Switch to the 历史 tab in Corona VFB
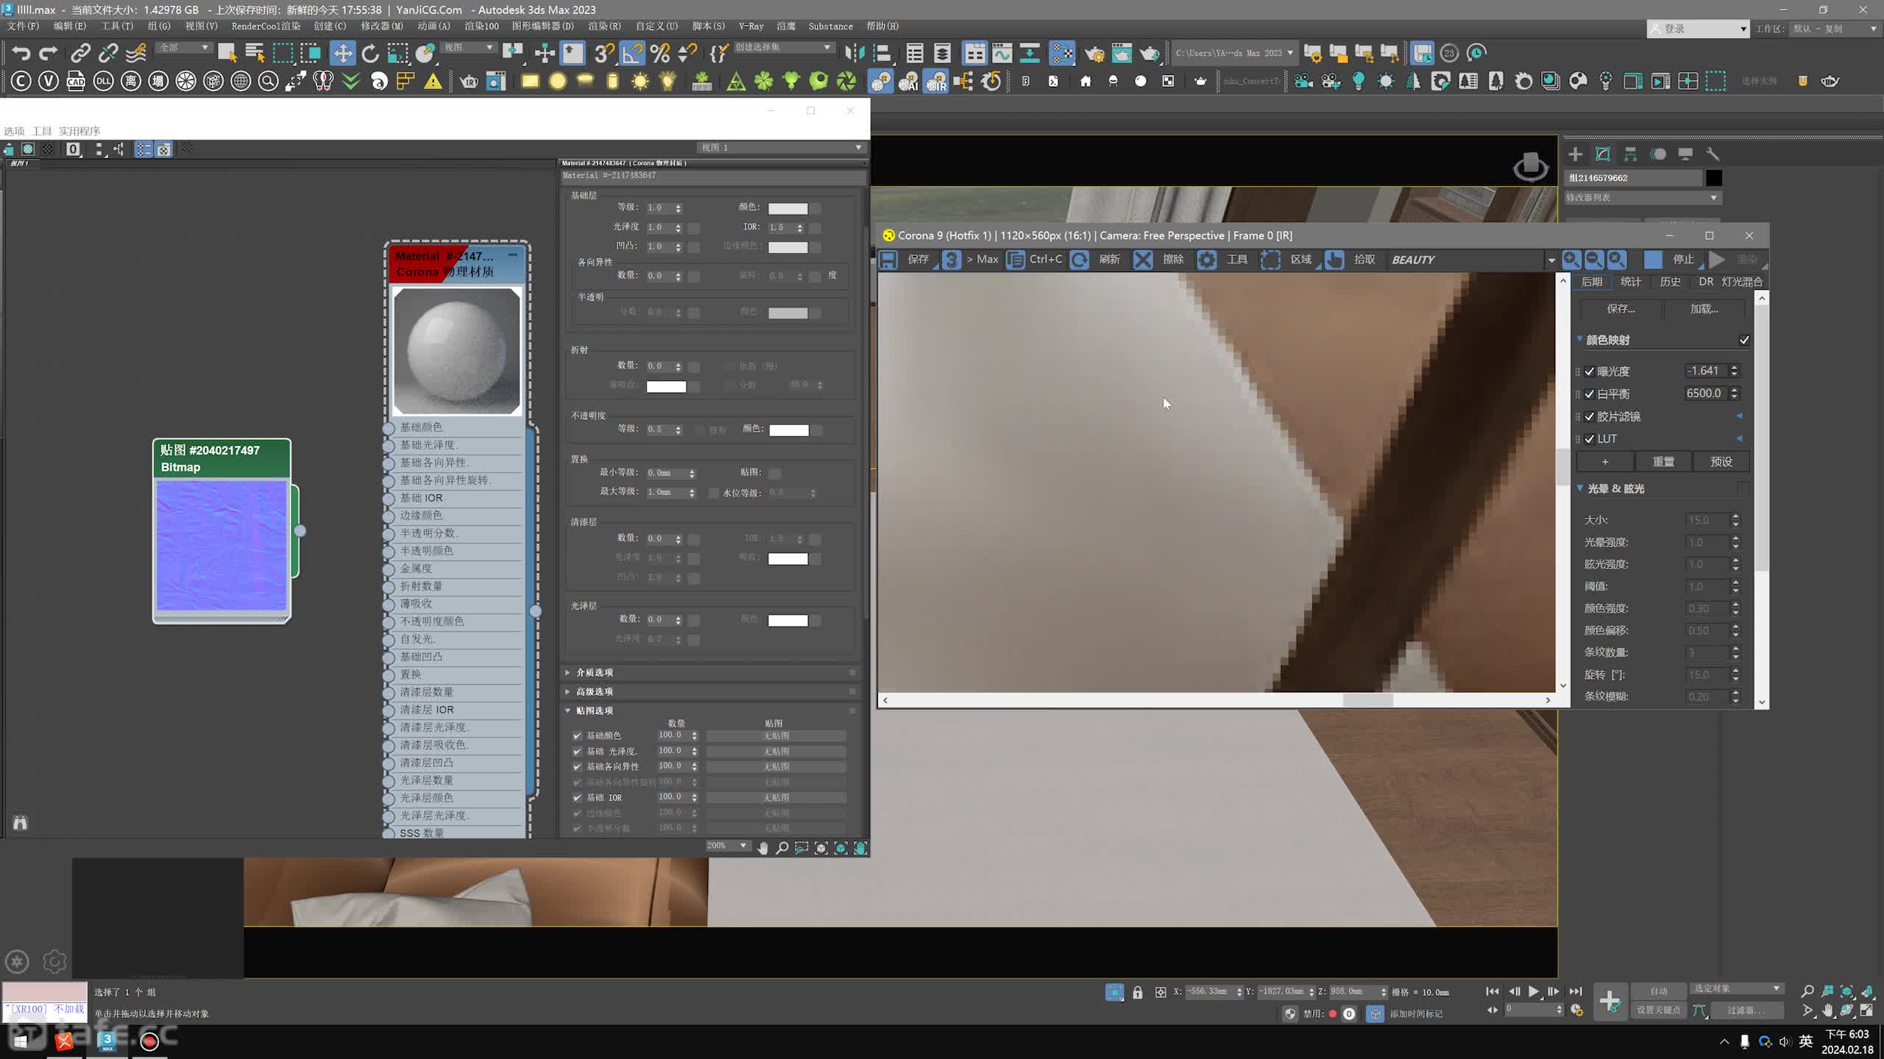This screenshot has width=1884, height=1059. point(1670,282)
